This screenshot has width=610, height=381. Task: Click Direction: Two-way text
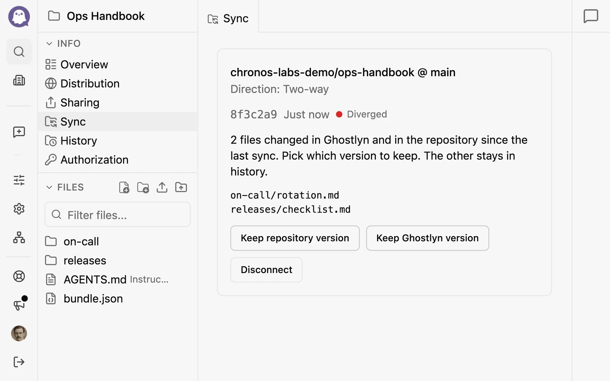tap(280, 89)
